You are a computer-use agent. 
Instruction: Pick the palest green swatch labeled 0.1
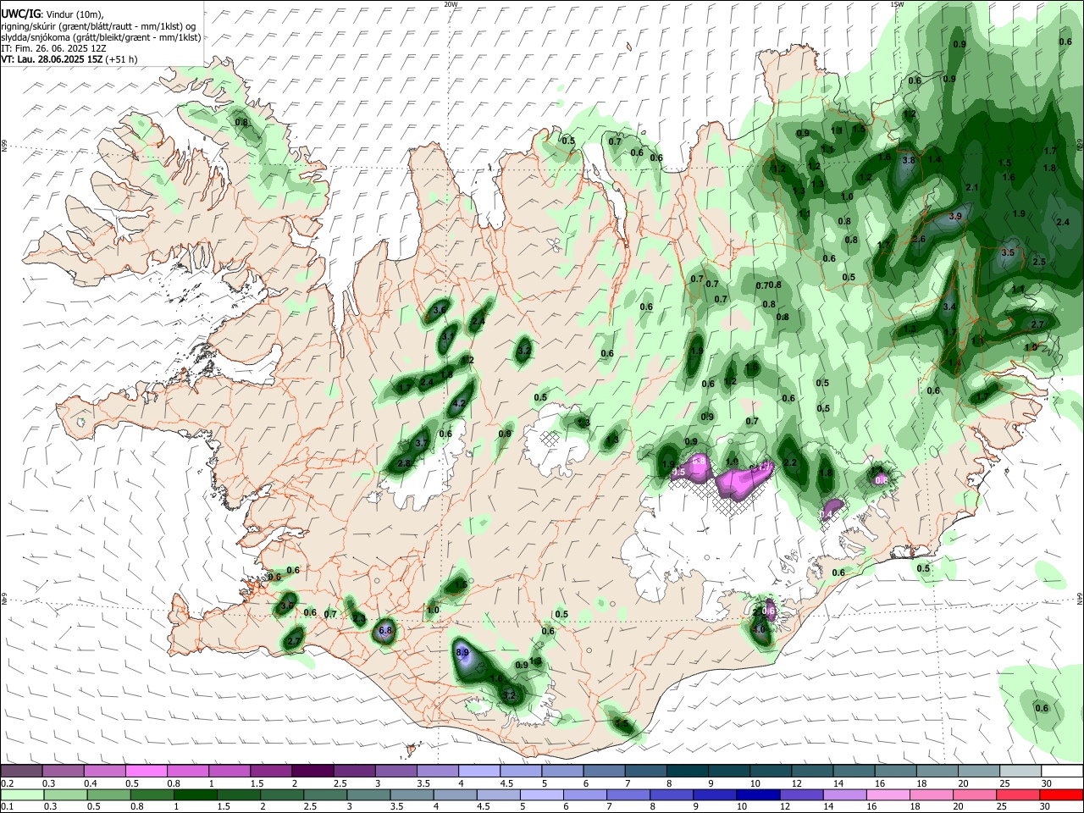(22, 794)
